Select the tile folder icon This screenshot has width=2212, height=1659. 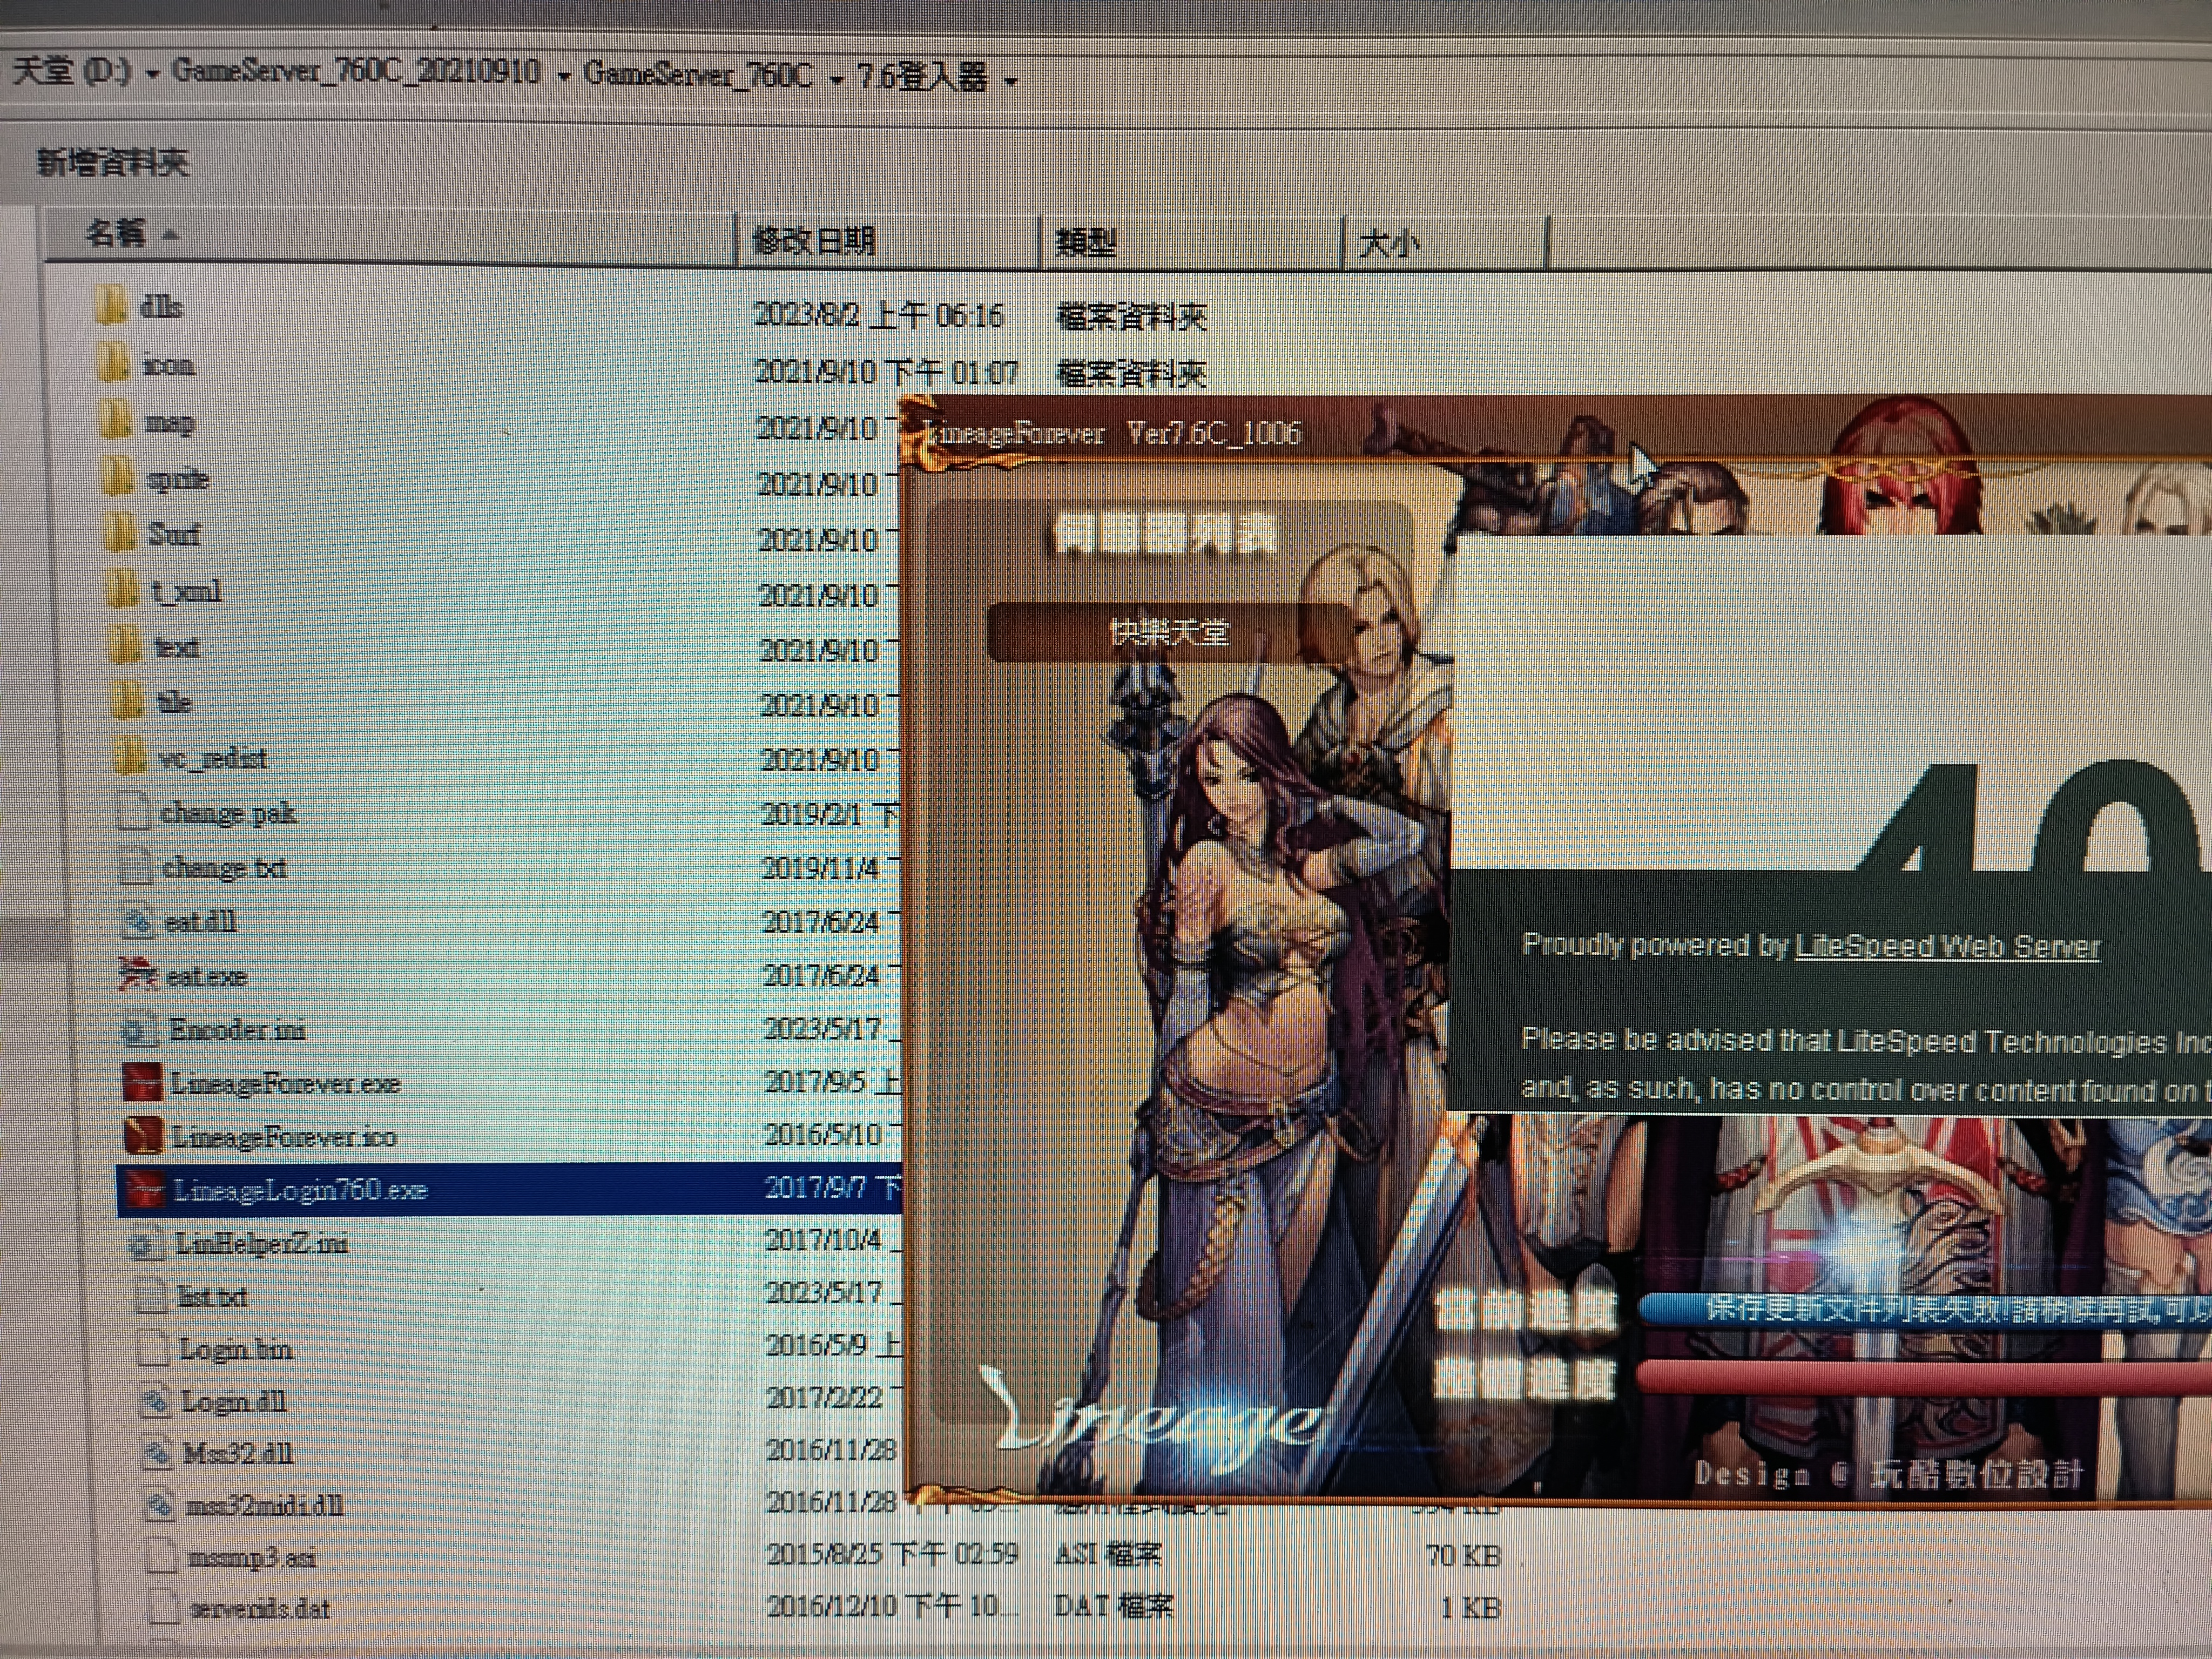(127, 701)
